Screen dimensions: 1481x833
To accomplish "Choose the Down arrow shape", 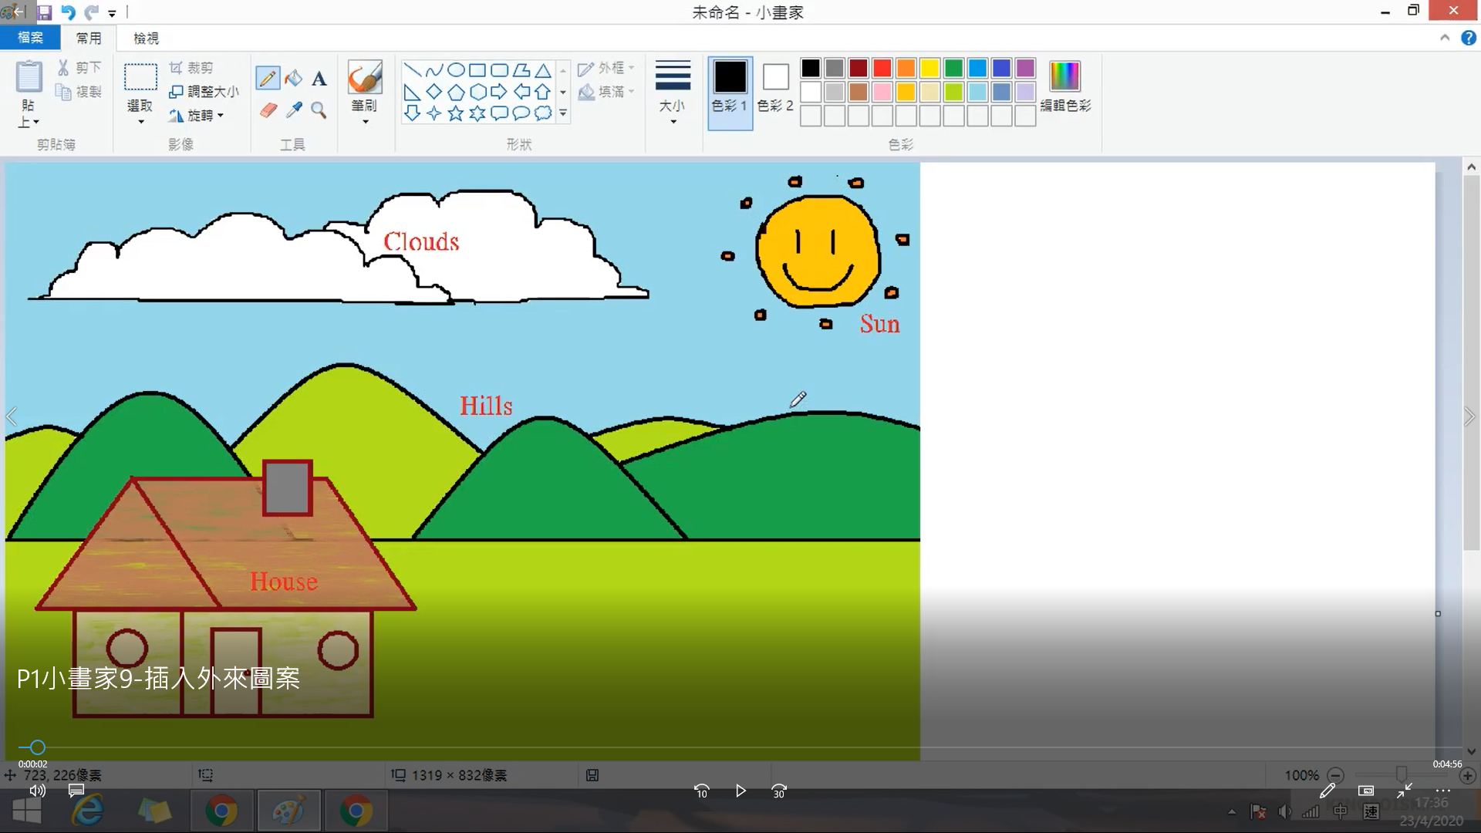I will point(413,113).
